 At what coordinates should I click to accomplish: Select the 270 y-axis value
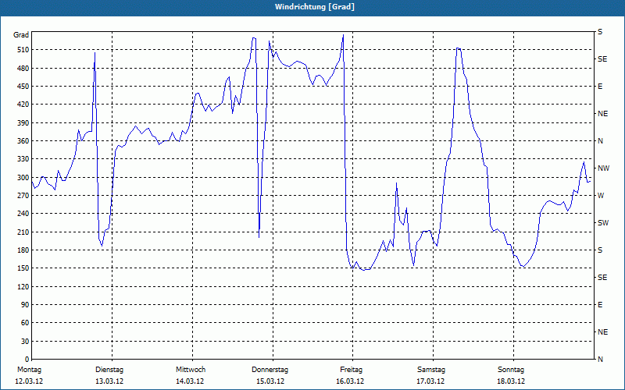tap(23, 196)
